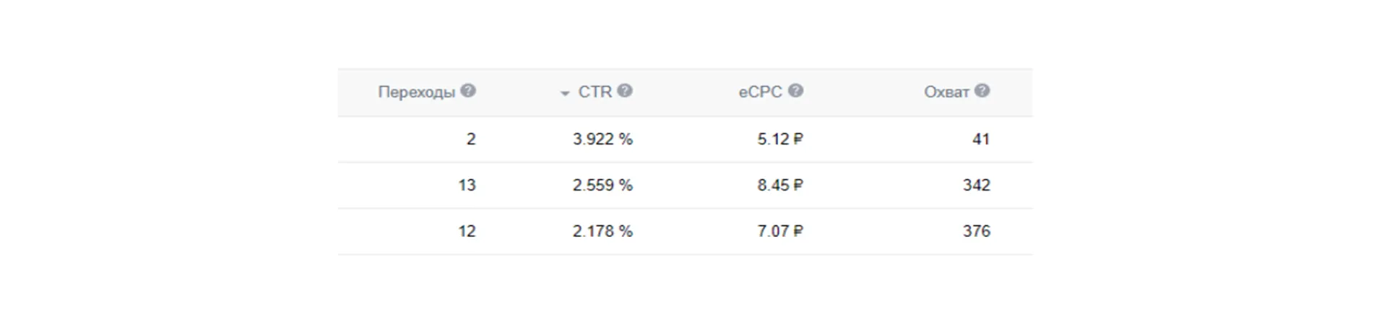Select the 2.178 % CTR cell

pyautogui.click(x=602, y=231)
